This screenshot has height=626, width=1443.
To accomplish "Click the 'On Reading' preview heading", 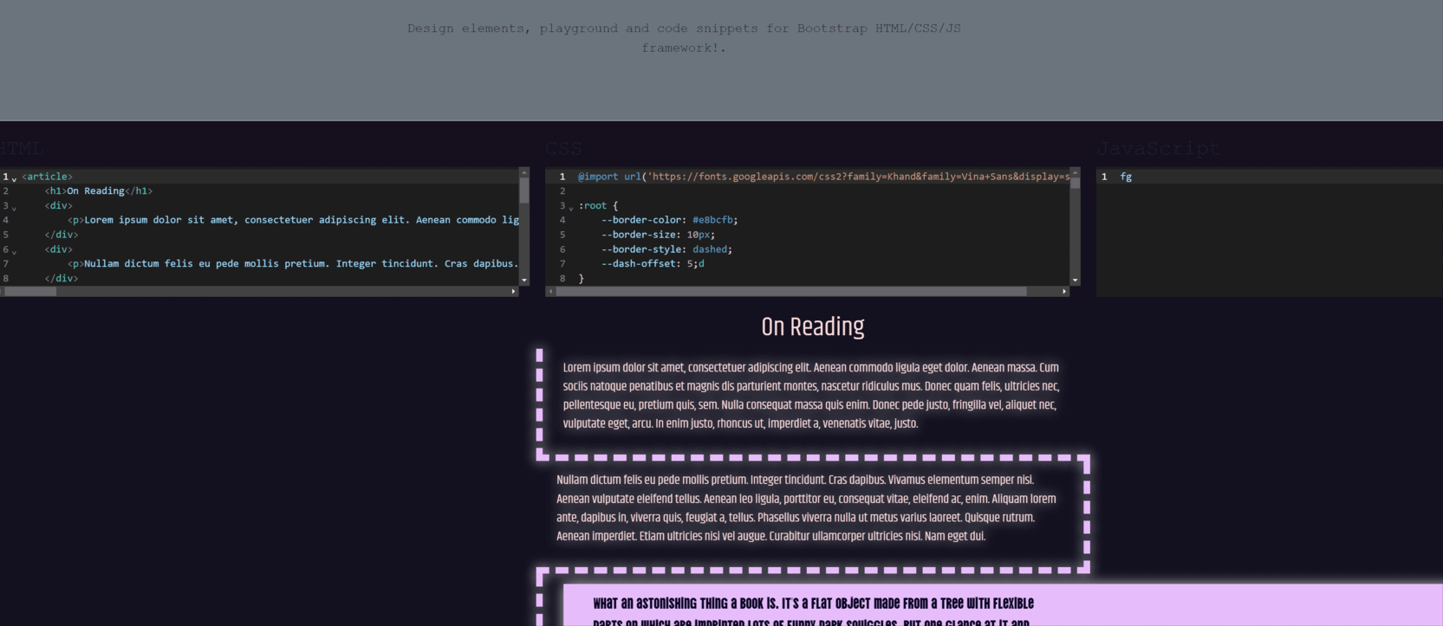I will 813,327.
